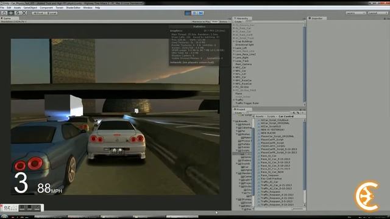390x219 pixels.
Task: Select the NEW PLAYER script file
Action: (268, 133)
